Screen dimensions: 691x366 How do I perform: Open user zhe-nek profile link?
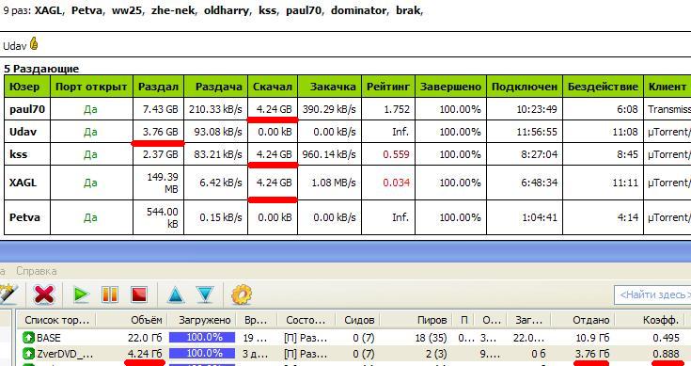[x=172, y=10]
